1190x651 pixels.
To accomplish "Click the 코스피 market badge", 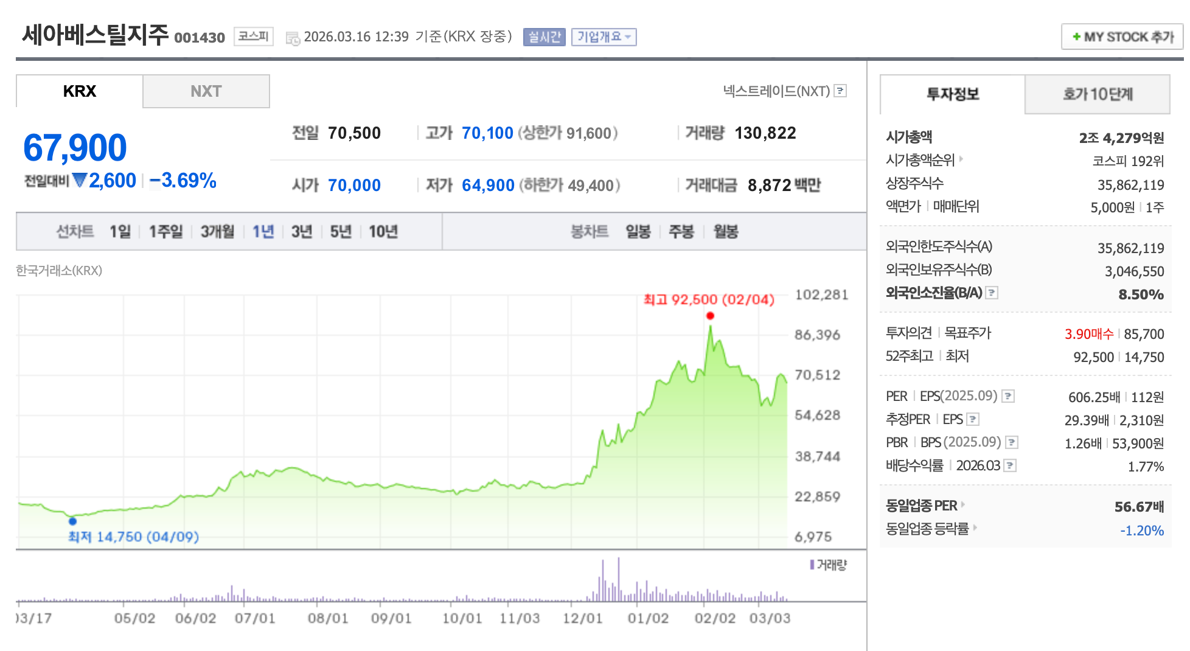I will coord(254,37).
